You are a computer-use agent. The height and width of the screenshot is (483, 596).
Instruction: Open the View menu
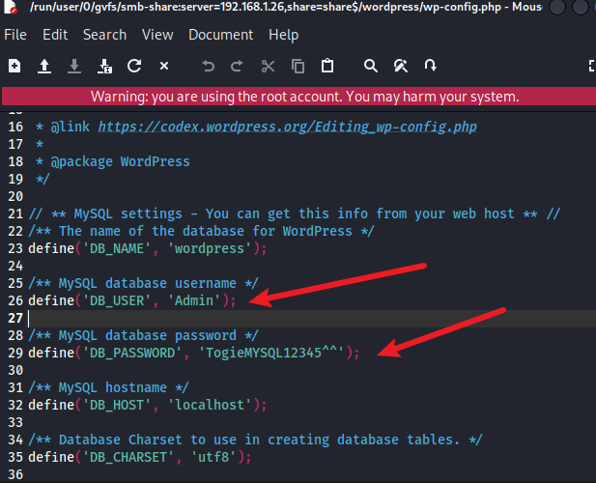click(157, 35)
